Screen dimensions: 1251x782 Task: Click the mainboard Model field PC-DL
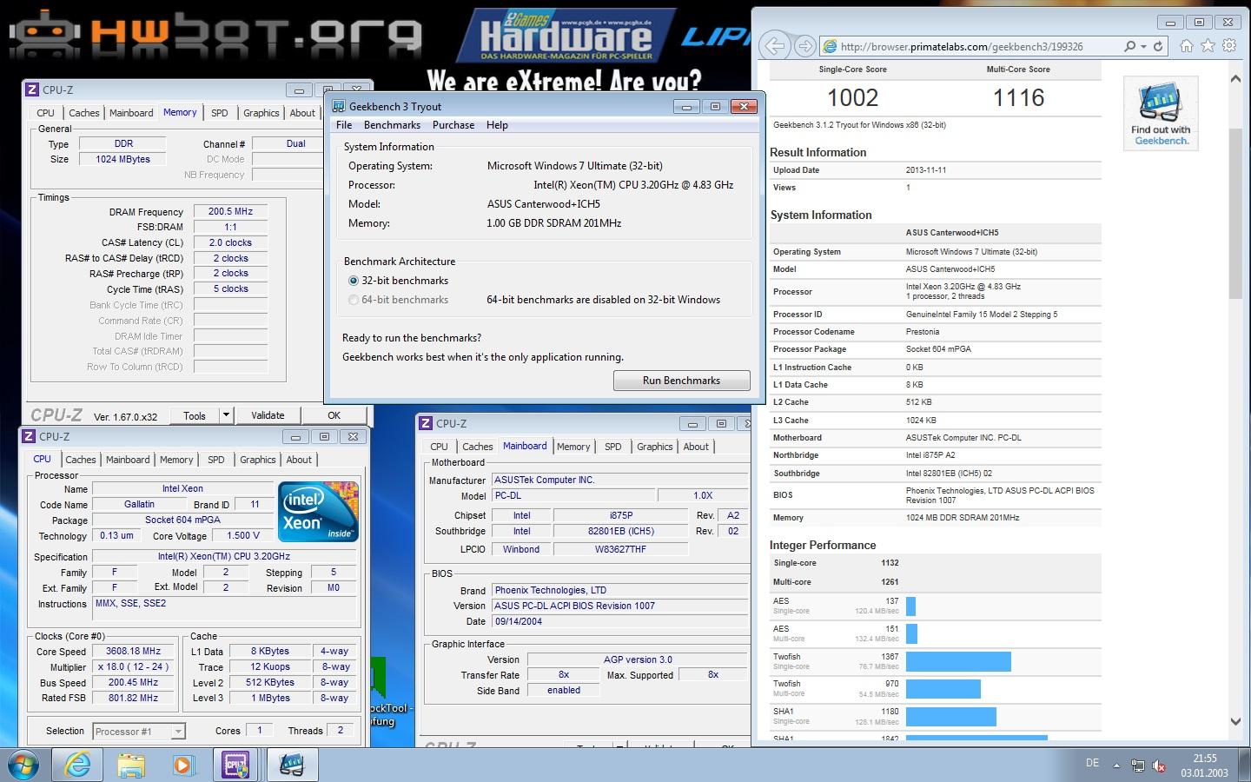point(573,495)
